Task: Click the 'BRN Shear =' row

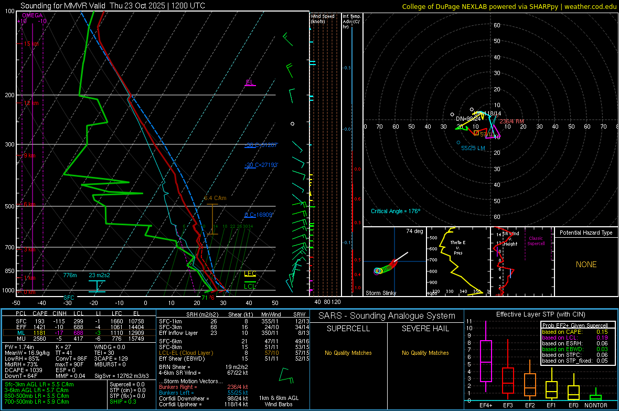Action: (204, 367)
